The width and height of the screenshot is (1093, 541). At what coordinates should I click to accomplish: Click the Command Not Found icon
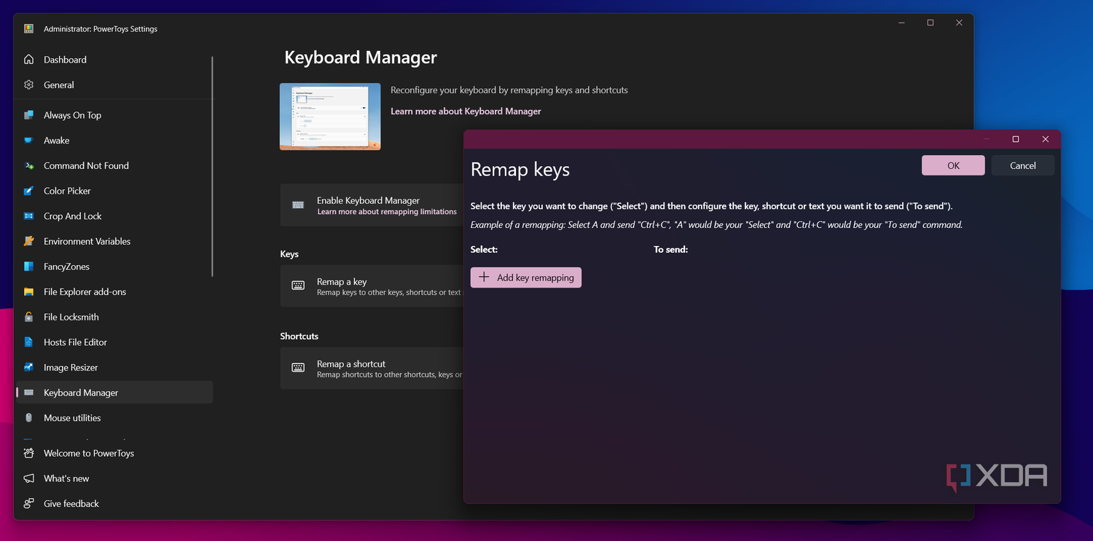(29, 166)
